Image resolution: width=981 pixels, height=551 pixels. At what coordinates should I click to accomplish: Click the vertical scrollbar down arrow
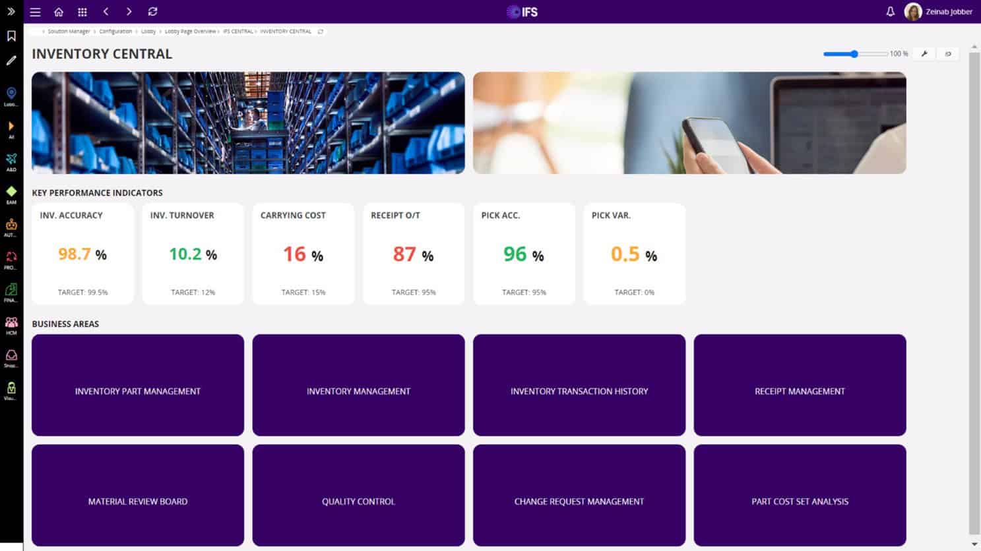[974, 544]
